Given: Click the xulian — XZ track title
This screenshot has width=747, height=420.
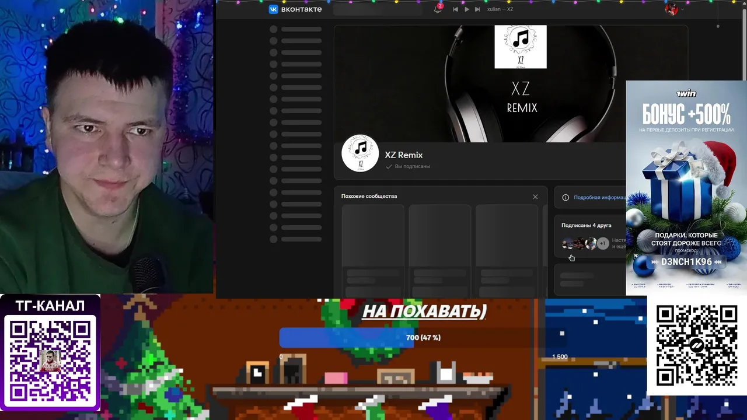Looking at the screenshot, I should point(500,9).
